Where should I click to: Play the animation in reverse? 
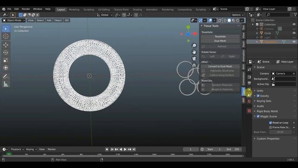click(x=121, y=149)
